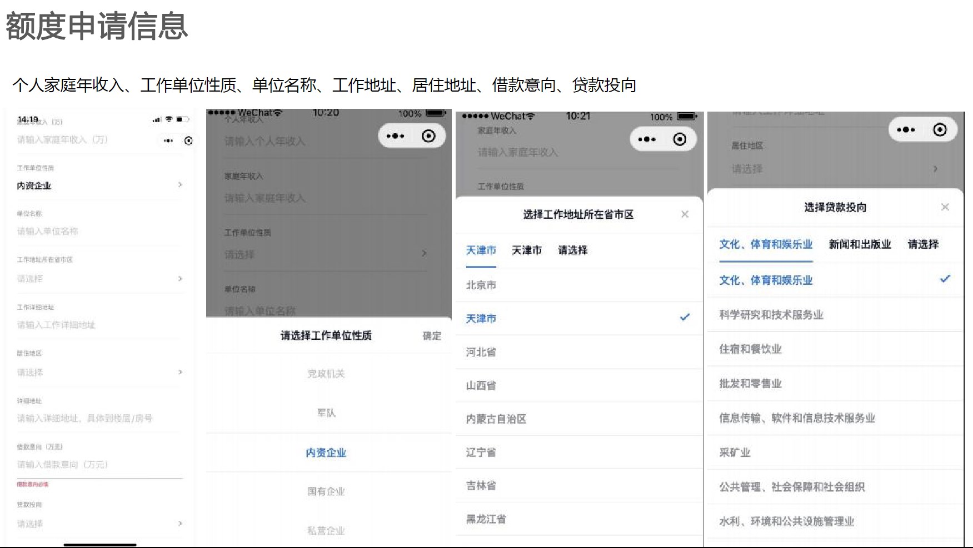Image resolution: width=973 pixels, height=548 pixels.
Task: Expand 工作地址所在省市区 selector in first screen
Action: [x=100, y=279]
